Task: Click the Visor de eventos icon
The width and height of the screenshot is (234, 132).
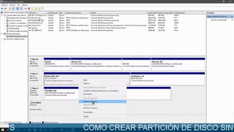Action: pos(7,21)
